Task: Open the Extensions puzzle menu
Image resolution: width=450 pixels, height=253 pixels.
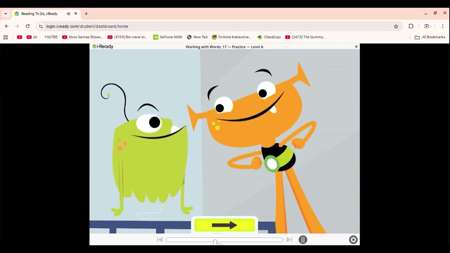Action: pyautogui.click(x=411, y=26)
